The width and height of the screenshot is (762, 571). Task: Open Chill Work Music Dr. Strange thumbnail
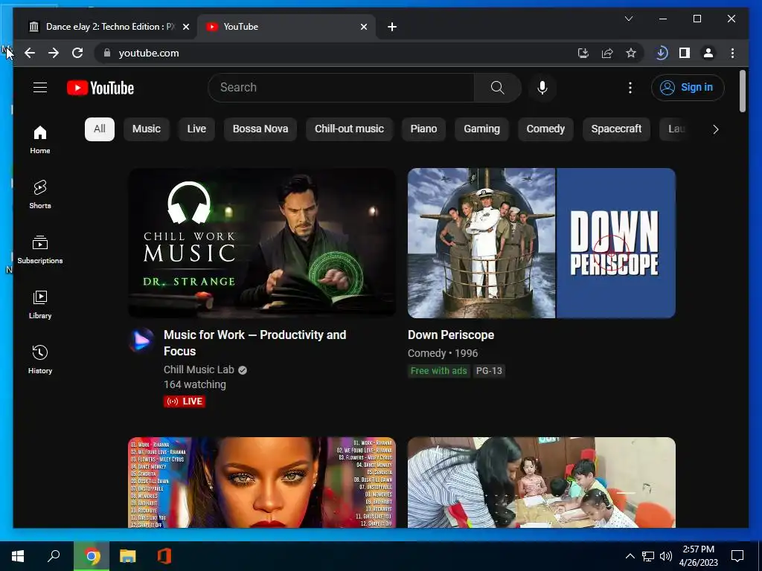(x=262, y=243)
